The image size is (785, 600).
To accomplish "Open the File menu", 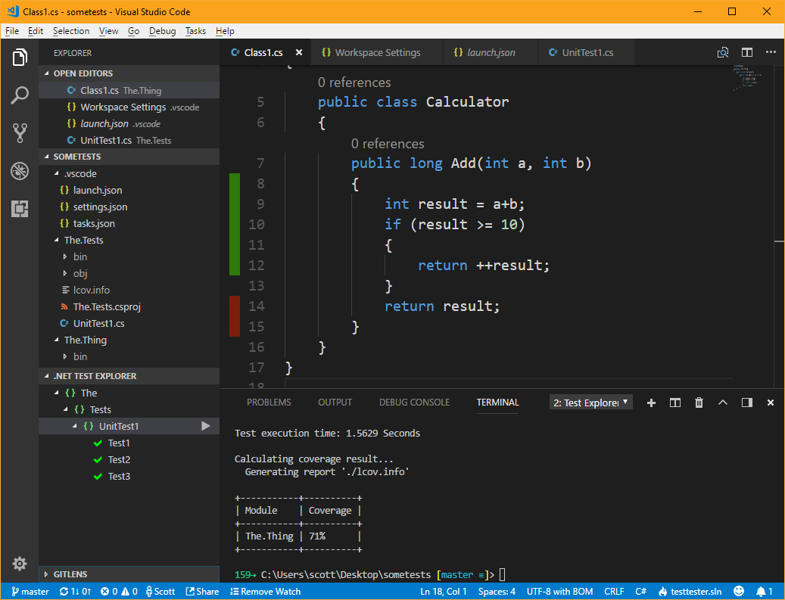I will [12, 31].
